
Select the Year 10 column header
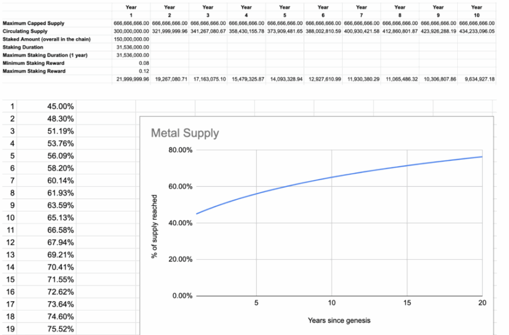coord(477,11)
